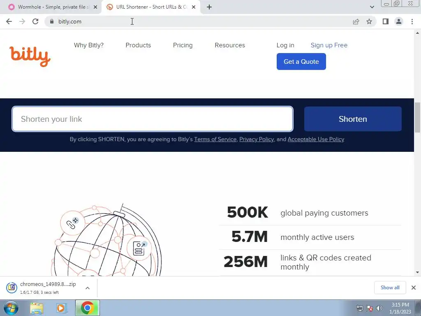Click the Get a Quote button
The image size is (421, 316).
(301, 62)
